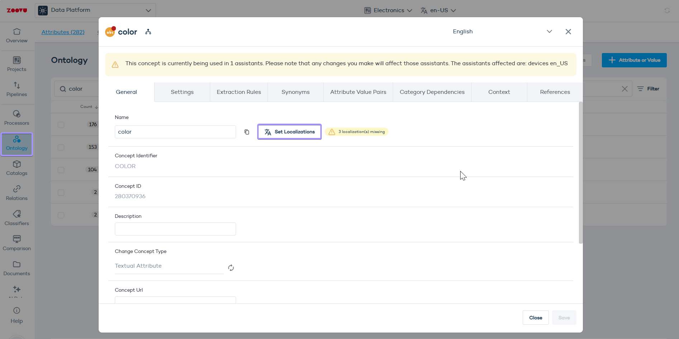Click the refresh icon next to Textual Attribute

coord(231,268)
